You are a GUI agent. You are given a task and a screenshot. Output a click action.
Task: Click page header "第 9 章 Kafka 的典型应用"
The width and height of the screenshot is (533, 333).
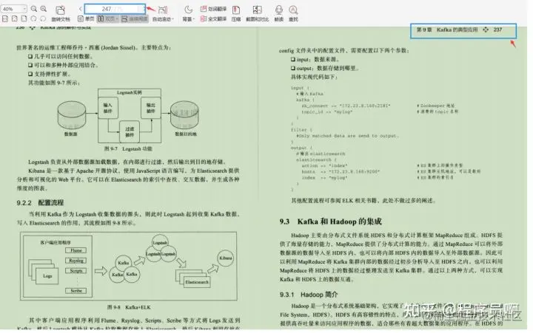click(446, 30)
